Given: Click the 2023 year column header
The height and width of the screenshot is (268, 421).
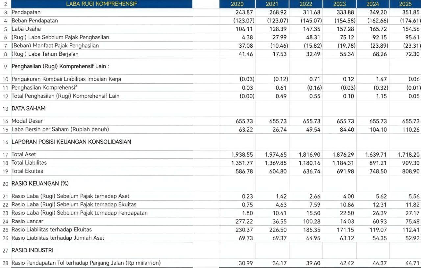Looking at the screenshot, I should coord(339,4).
